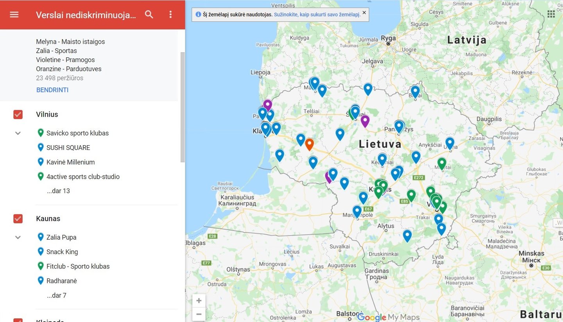The width and height of the screenshot is (563, 322).
Task: Click the blue pin near Kėdainiai
Action: pos(382,159)
